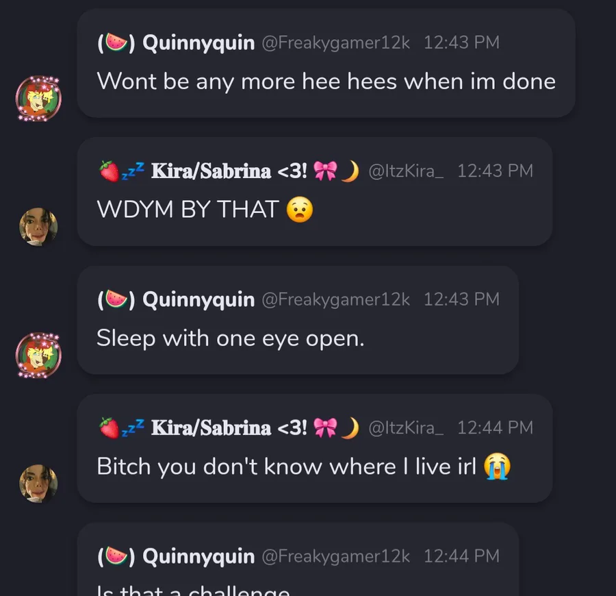Click Quinnyquin's avatar beside 'Sleep with one eye' message
The image size is (616, 596).
[x=38, y=356]
